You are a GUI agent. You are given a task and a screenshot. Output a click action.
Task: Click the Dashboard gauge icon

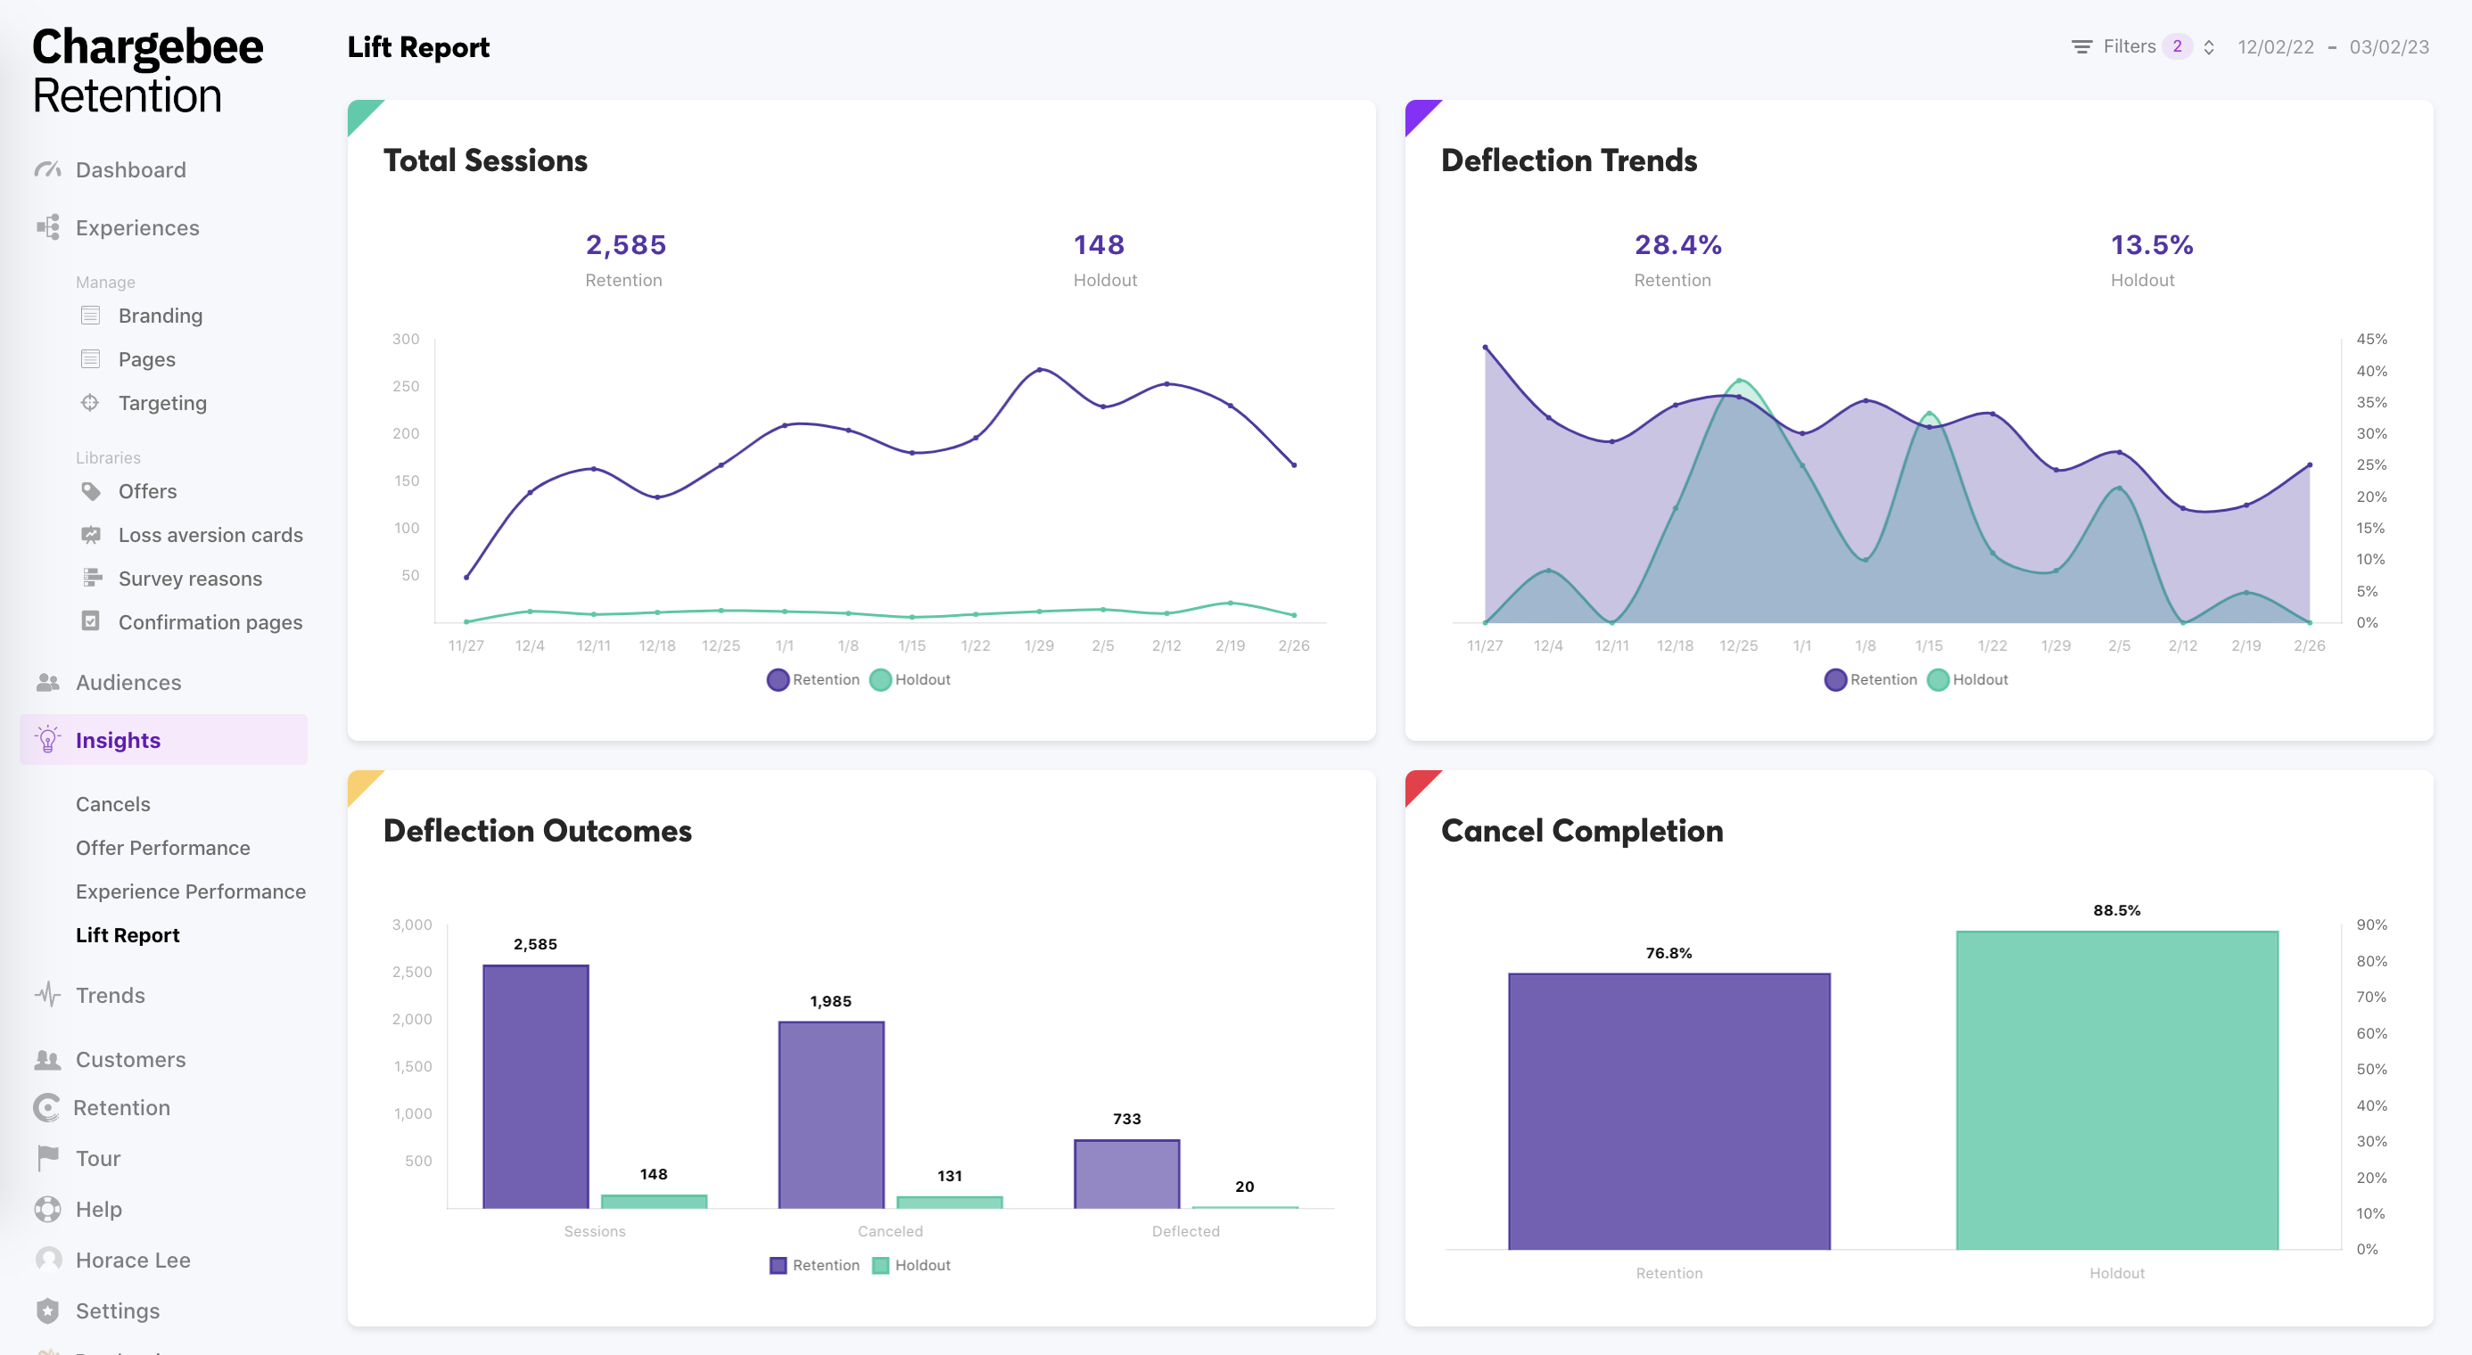click(47, 169)
